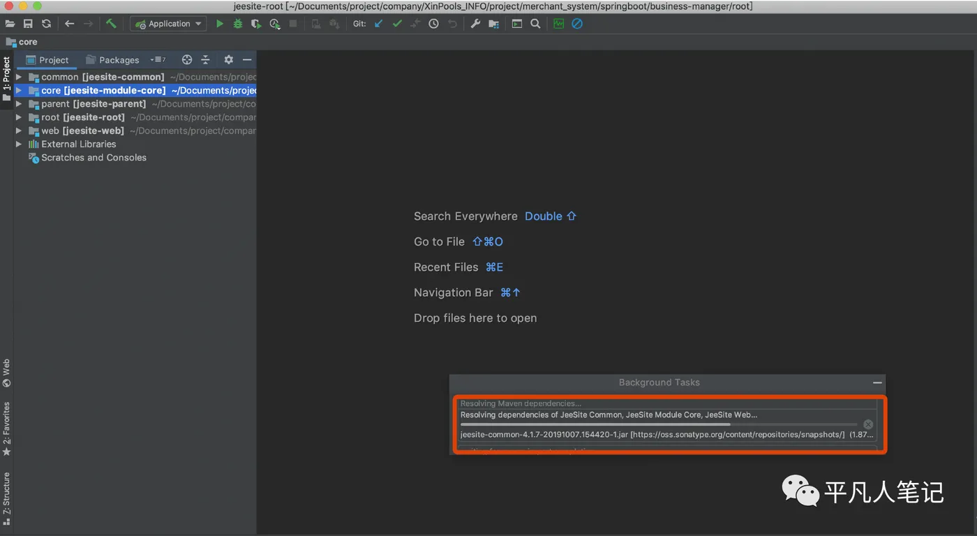Switch to the Project view tab
Image resolution: width=977 pixels, height=536 pixels.
47,60
